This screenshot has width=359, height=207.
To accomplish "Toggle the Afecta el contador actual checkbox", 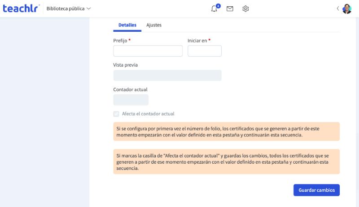I will point(116,114).
